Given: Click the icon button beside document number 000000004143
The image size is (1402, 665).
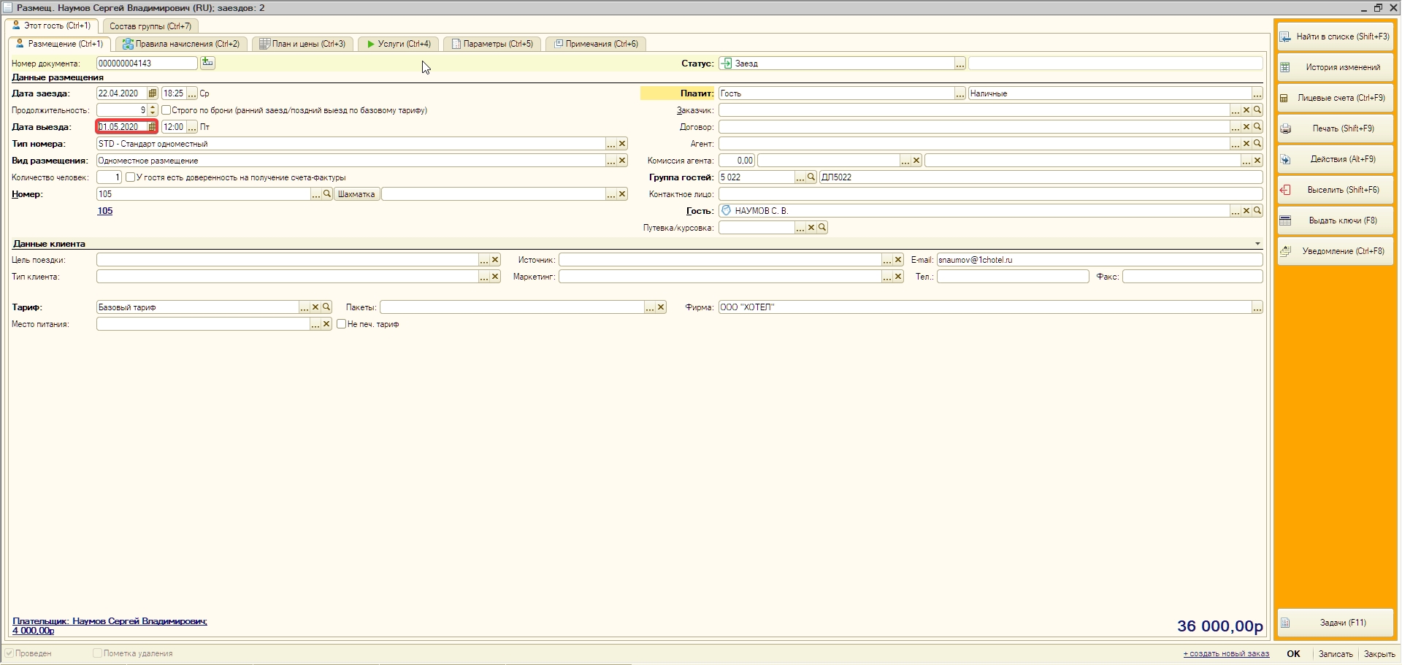Looking at the screenshot, I should point(207,63).
